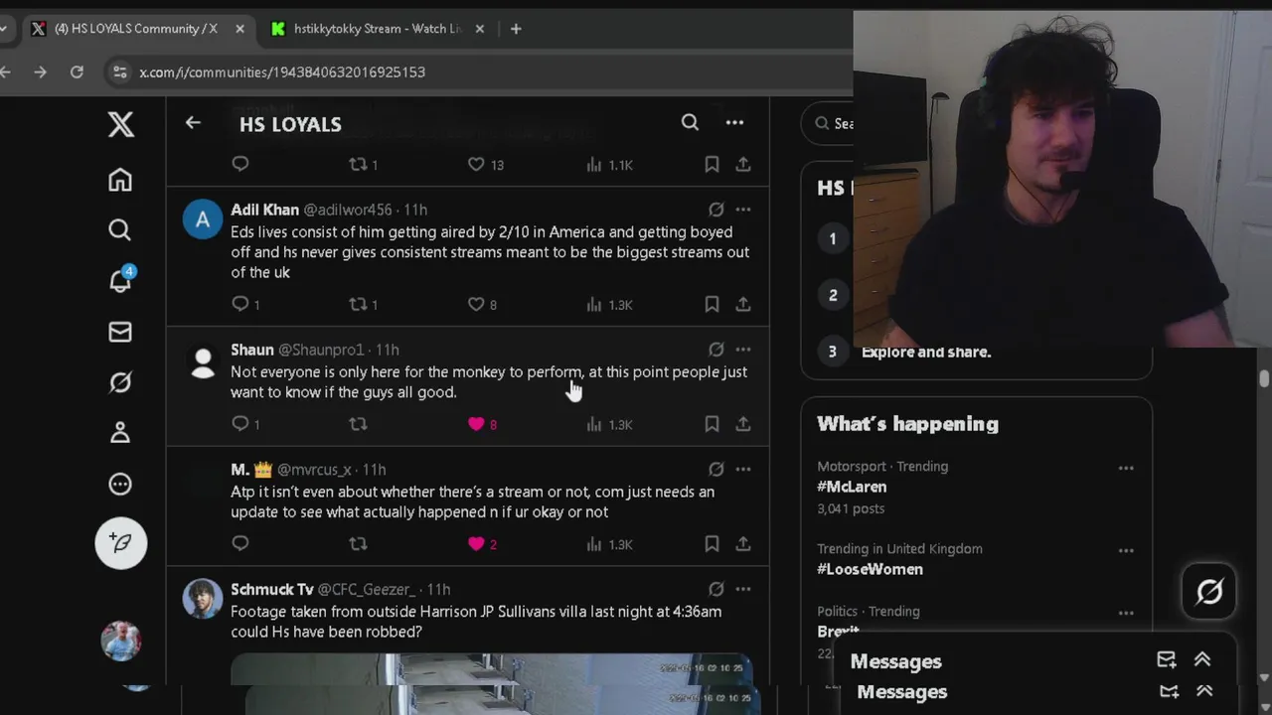
Task: Open Grok explain on Schmuck Tv post
Action: pyautogui.click(x=715, y=589)
